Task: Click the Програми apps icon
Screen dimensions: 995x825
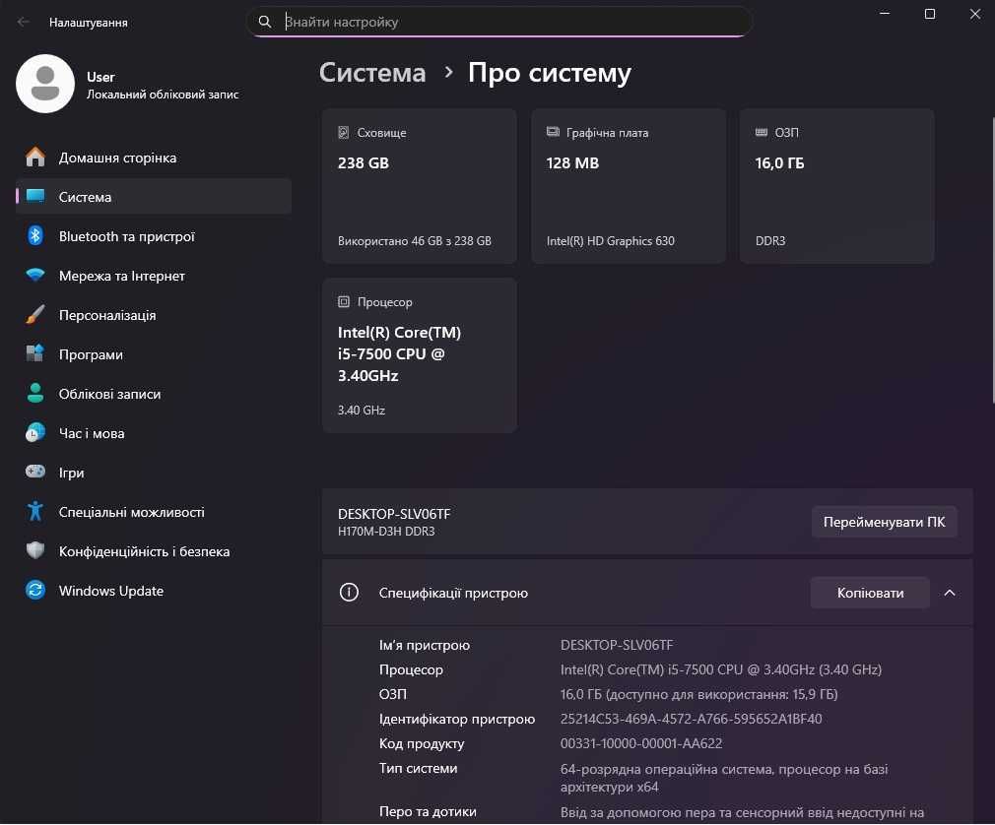Action: click(35, 353)
